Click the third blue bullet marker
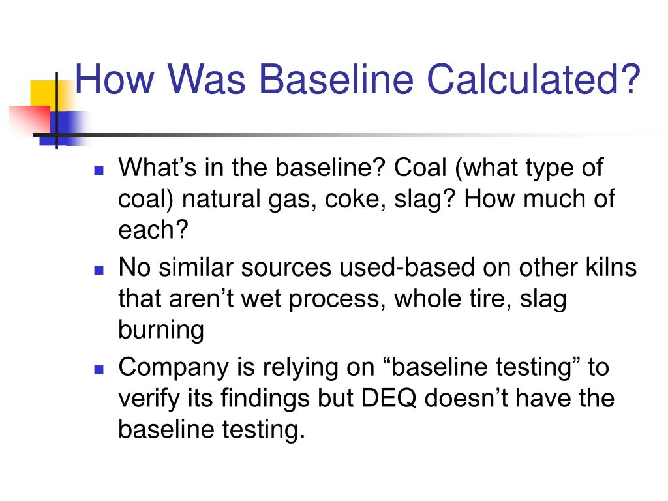Viewport: 668px width, 501px height. click(99, 369)
